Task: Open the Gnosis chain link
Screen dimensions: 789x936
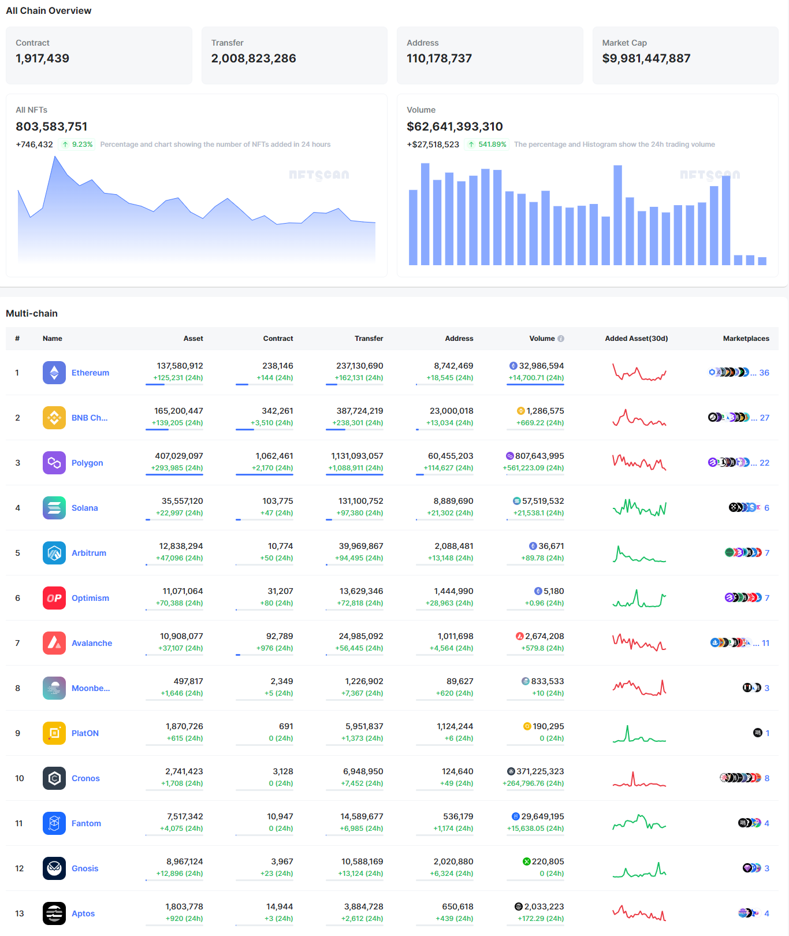Action: click(85, 868)
